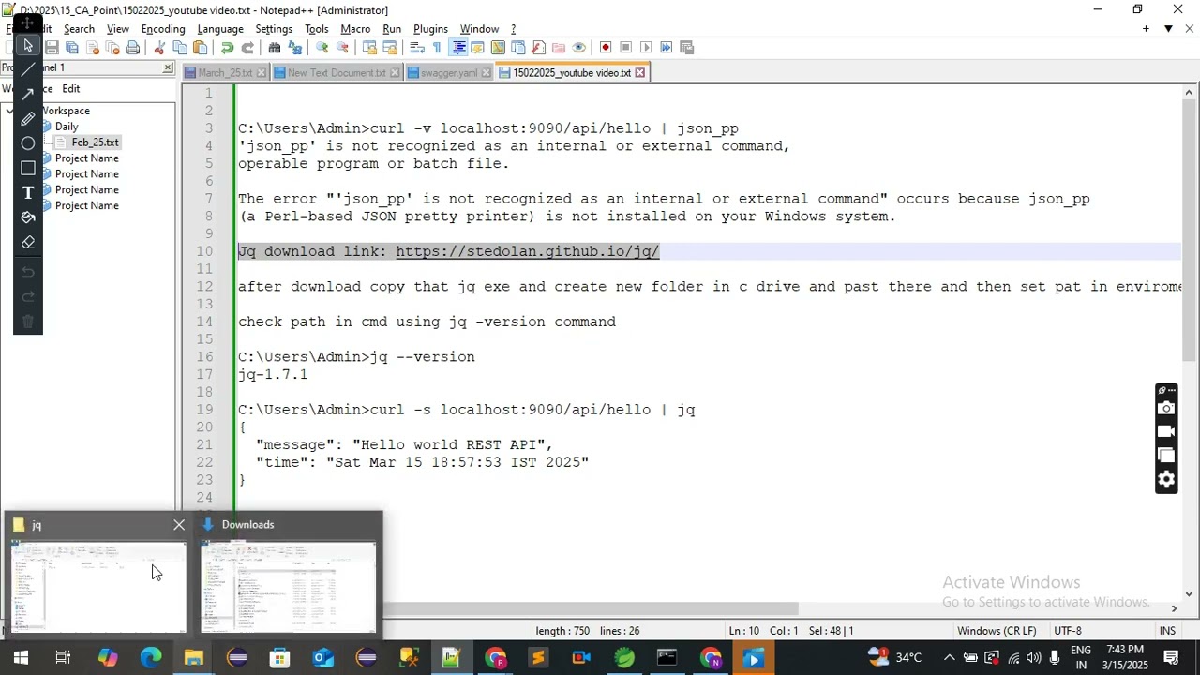Viewport: 1200px width, 675px height.
Task: Click the INS insert mode indicator
Action: (1167, 631)
